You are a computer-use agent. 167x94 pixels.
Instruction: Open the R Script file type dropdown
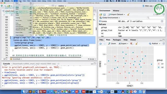pos(92,59)
